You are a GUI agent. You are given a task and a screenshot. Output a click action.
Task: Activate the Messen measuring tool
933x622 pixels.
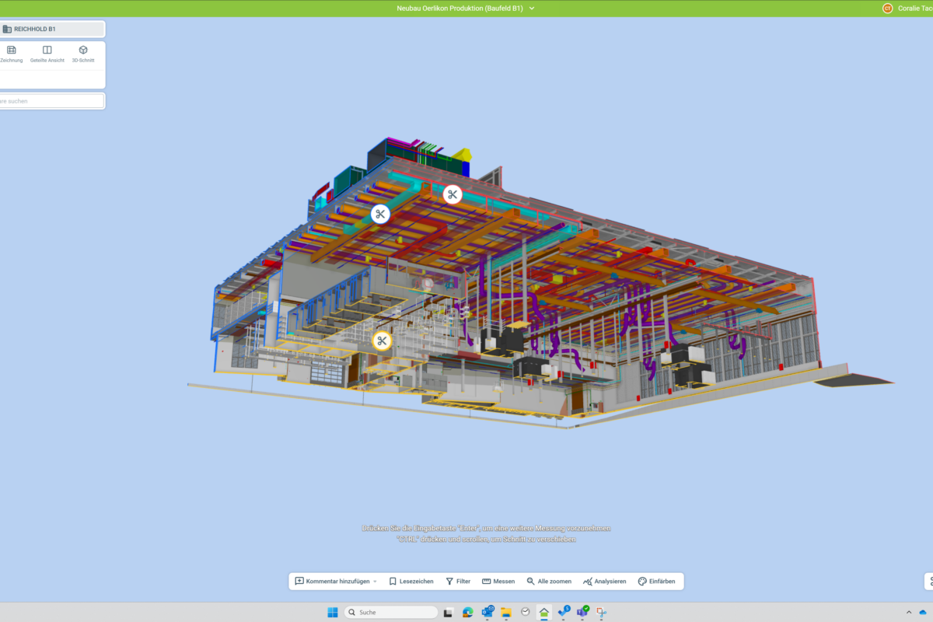pos(498,582)
